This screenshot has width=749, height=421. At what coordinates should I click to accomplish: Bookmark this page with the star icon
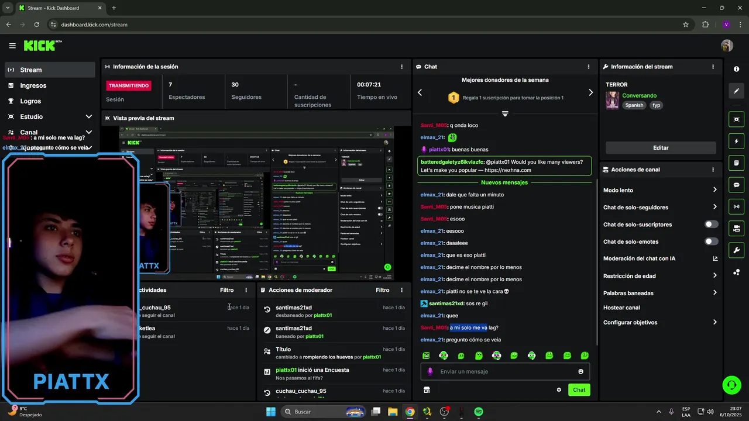coord(685,25)
